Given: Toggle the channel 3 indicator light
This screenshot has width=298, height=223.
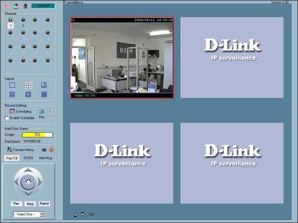Looking at the screenshot, I should pyautogui.click(x=35, y=19).
